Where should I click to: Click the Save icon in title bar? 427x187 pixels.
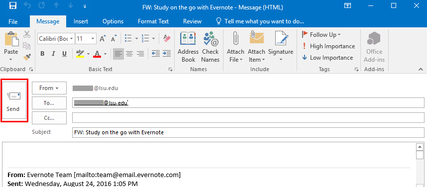[x=13, y=6]
